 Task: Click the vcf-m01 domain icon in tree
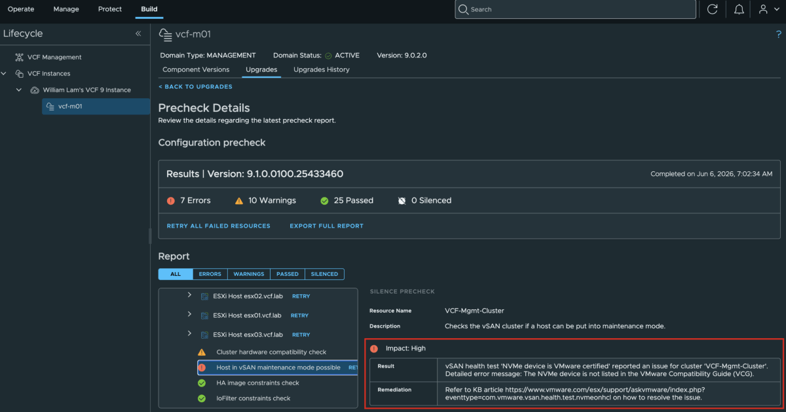click(x=50, y=106)
